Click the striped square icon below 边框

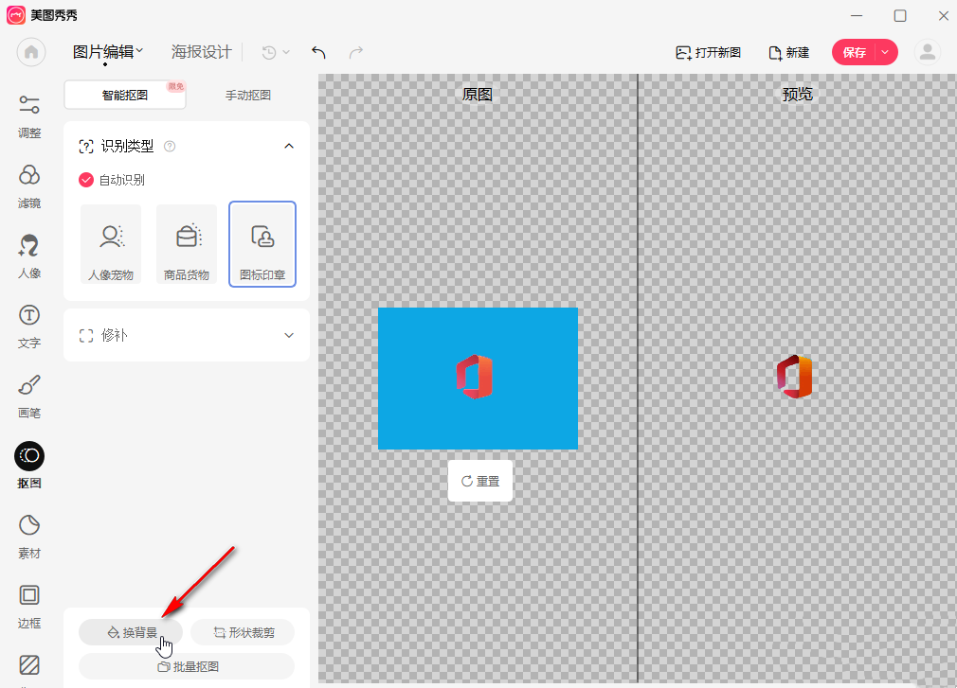[29, 665]
